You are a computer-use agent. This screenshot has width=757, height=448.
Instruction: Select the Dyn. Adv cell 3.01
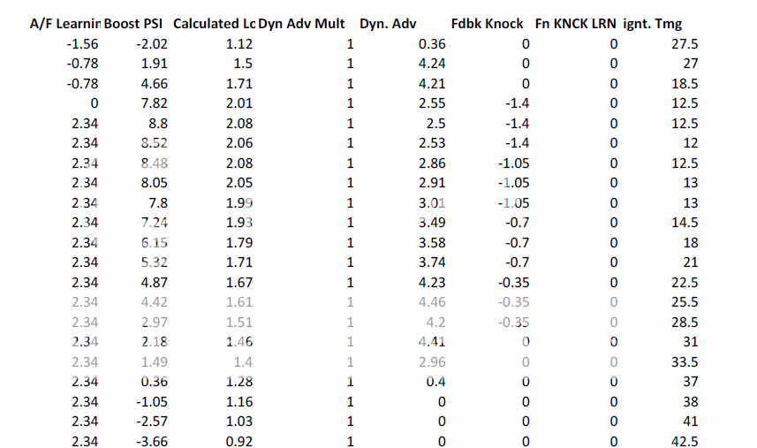click(x=432, y=203)
